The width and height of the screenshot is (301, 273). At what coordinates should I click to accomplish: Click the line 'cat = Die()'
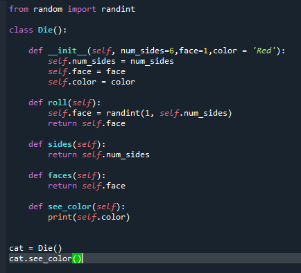pyautogui.click(x=35, y=248)
